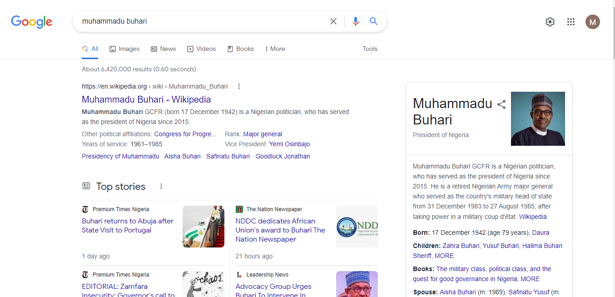
Task: Open quick settings via the gear icon
Action: pyautogui.click(x=550, y=21)
